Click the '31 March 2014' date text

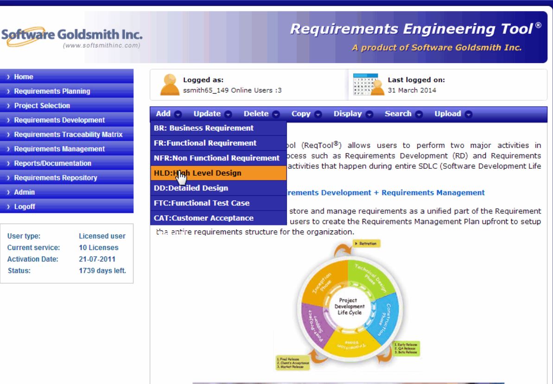tap(412, 90)
